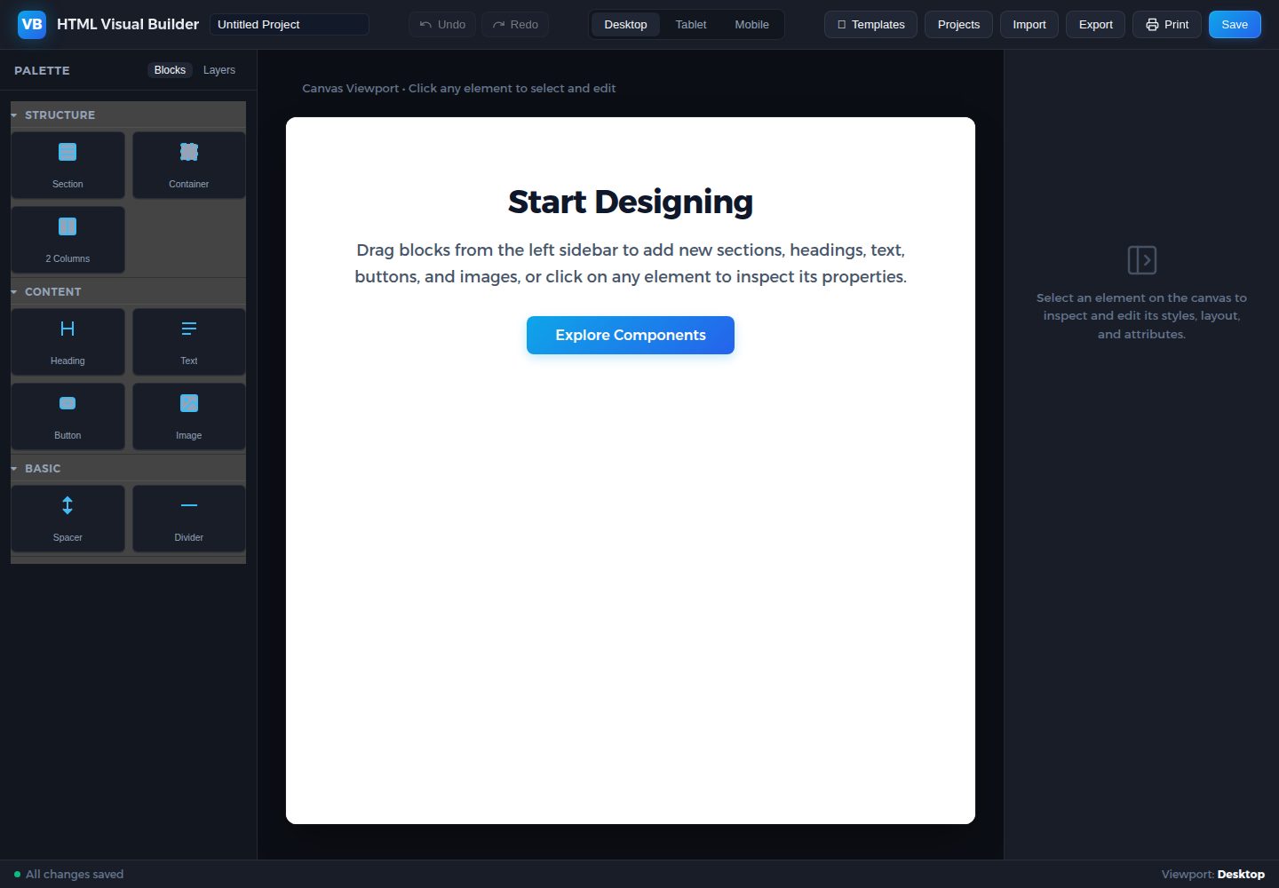
Task: Redo the last change
Action: pyautogui.click(x=515, y=25)
